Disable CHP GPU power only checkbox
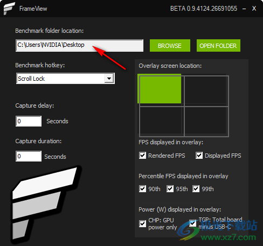This screenshot has height=246, width=263. (x=142, y=223)
